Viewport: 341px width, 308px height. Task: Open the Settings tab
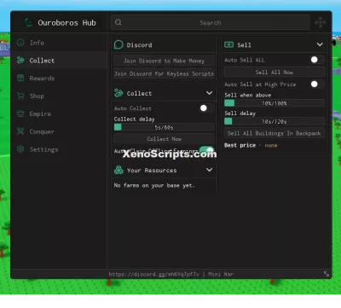tap(59, 149)
